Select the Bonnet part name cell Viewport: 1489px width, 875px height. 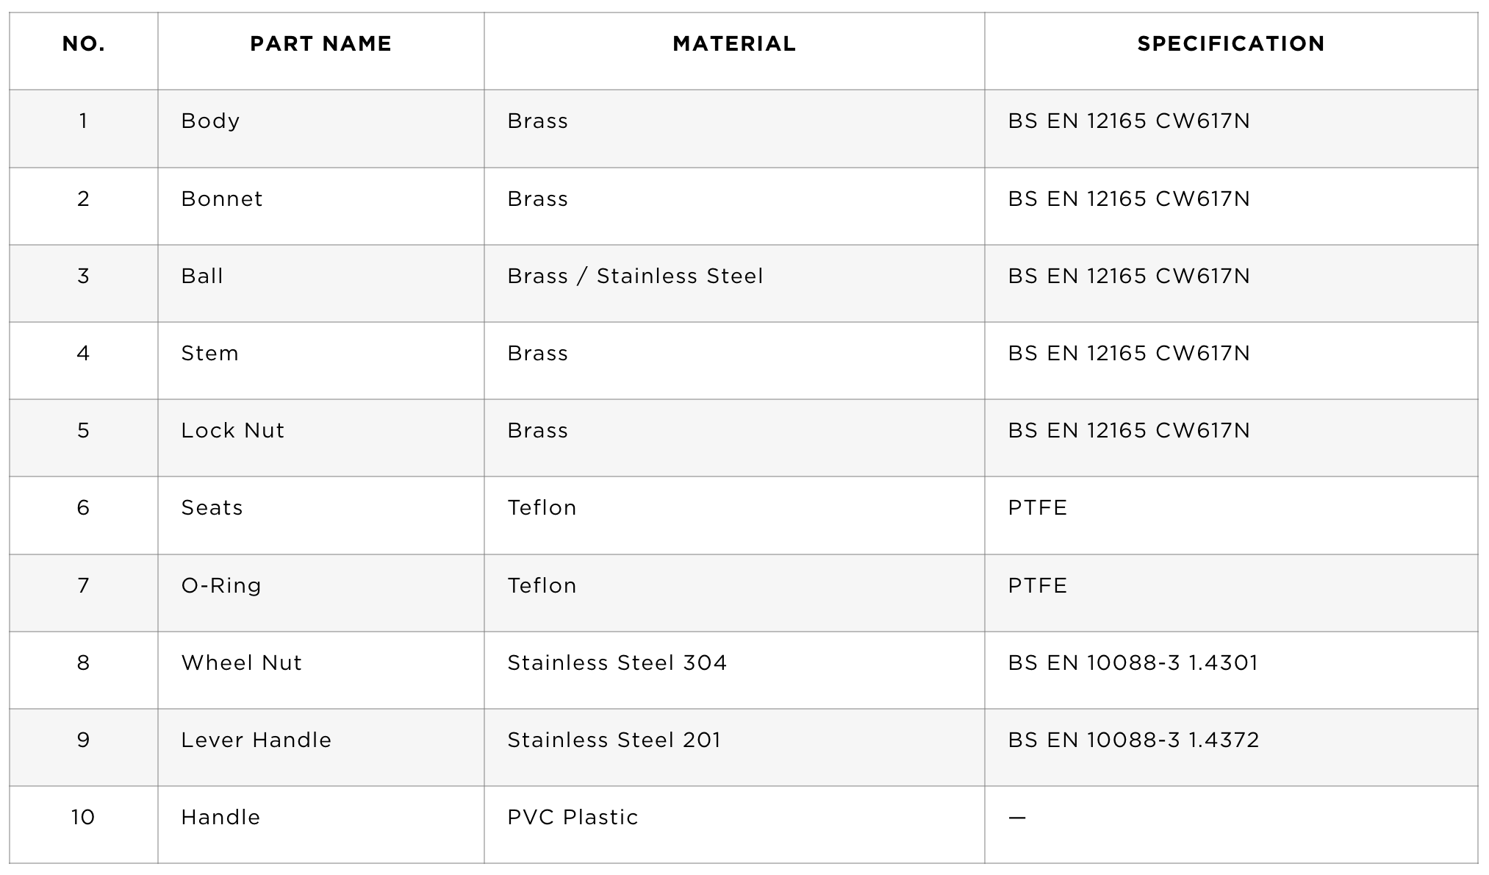tap(320, 206)
